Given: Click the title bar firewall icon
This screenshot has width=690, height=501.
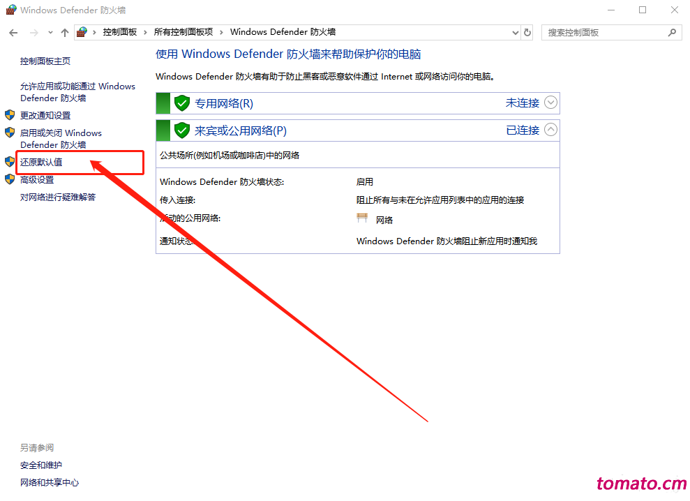Looking at the screenshot, I should coord(11,10).
